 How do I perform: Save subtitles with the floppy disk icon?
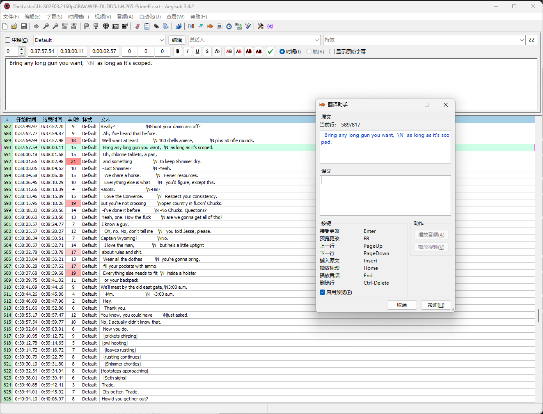(x=24, y=26)
